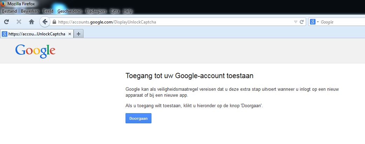Click heading 'Toegang tot uw Google-account toestaan'

189,76
